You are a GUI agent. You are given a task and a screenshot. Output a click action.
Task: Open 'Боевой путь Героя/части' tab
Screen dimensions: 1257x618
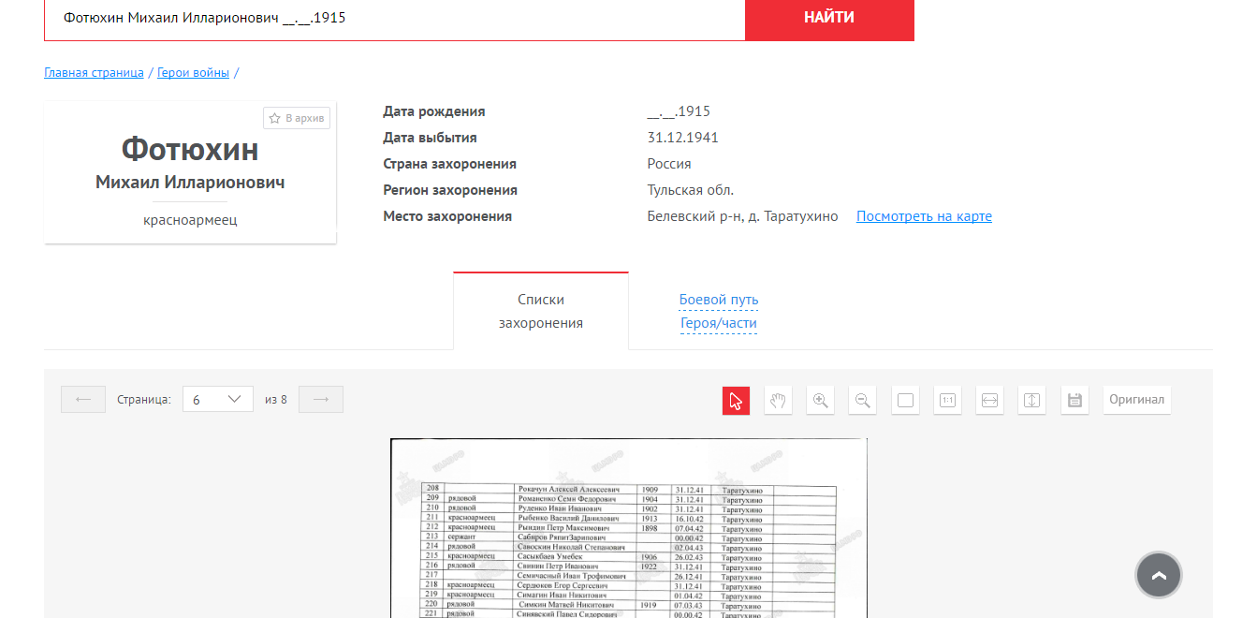click(718, 312)
